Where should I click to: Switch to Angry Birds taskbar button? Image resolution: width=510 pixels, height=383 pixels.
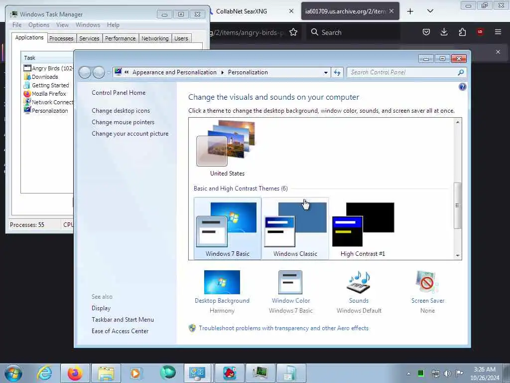[229, 373]
